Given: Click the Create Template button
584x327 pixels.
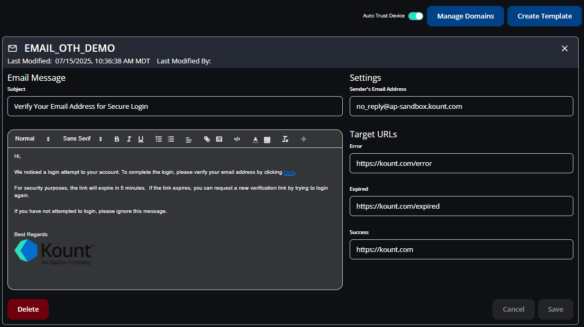Looking at the screenshot, I should click(544, 16).
